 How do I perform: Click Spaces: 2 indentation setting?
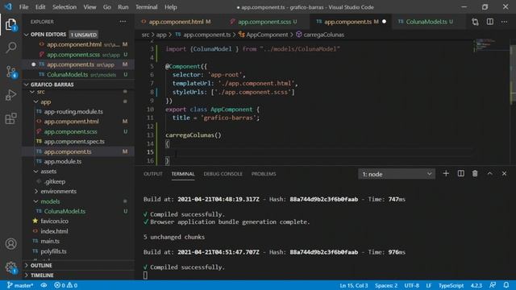click(386, 285)
